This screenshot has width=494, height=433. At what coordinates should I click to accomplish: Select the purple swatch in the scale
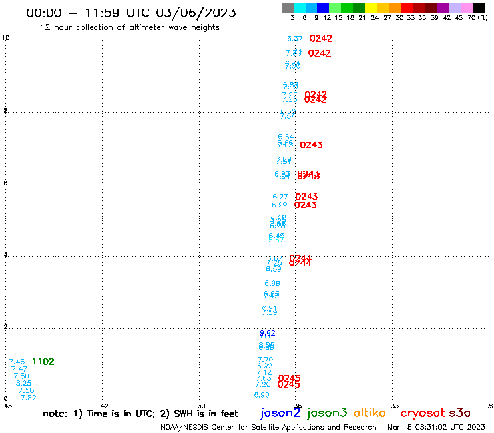[x=443, y=8]
